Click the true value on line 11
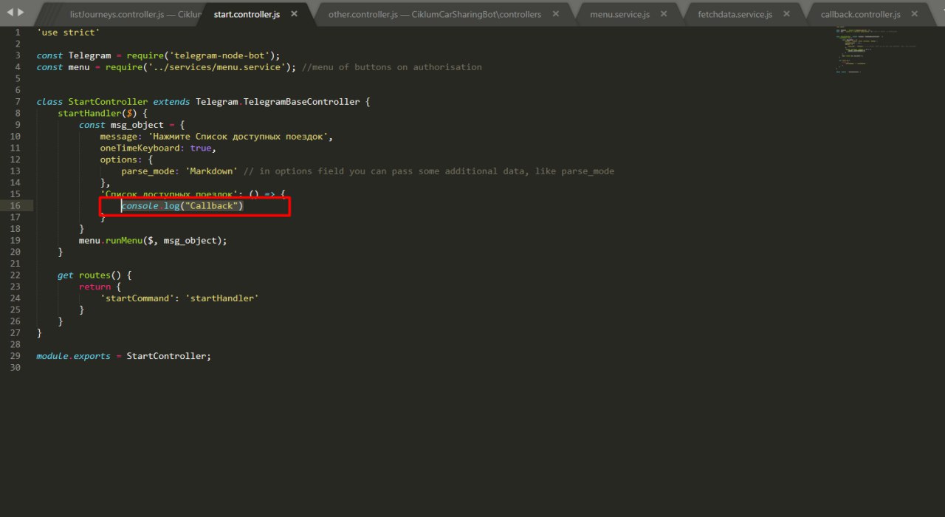The image size is (945, 517). click(x=201, y=148)
